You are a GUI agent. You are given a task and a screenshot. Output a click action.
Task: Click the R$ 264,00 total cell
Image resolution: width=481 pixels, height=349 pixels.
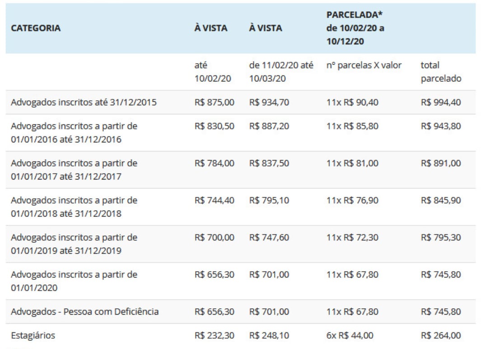[440, 335]
